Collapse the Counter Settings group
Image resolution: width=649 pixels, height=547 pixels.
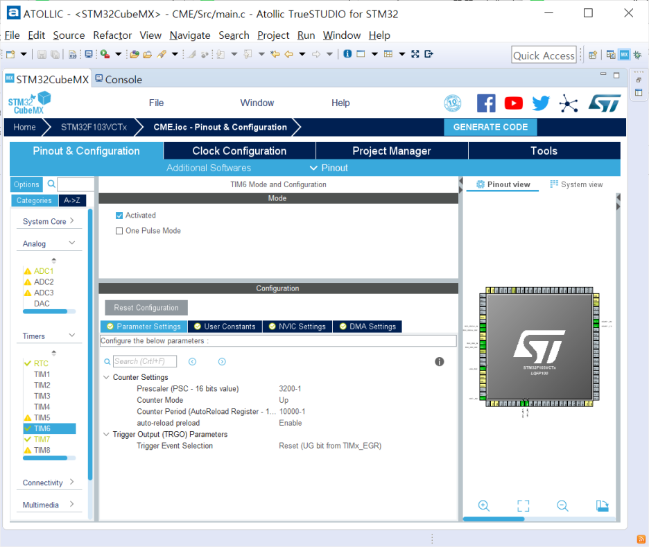point(106,377)
